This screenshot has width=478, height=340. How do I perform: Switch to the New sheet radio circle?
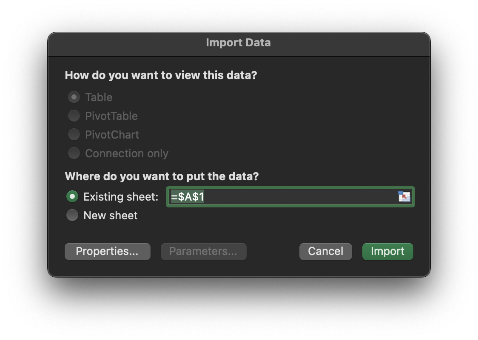tap(72, 215)
